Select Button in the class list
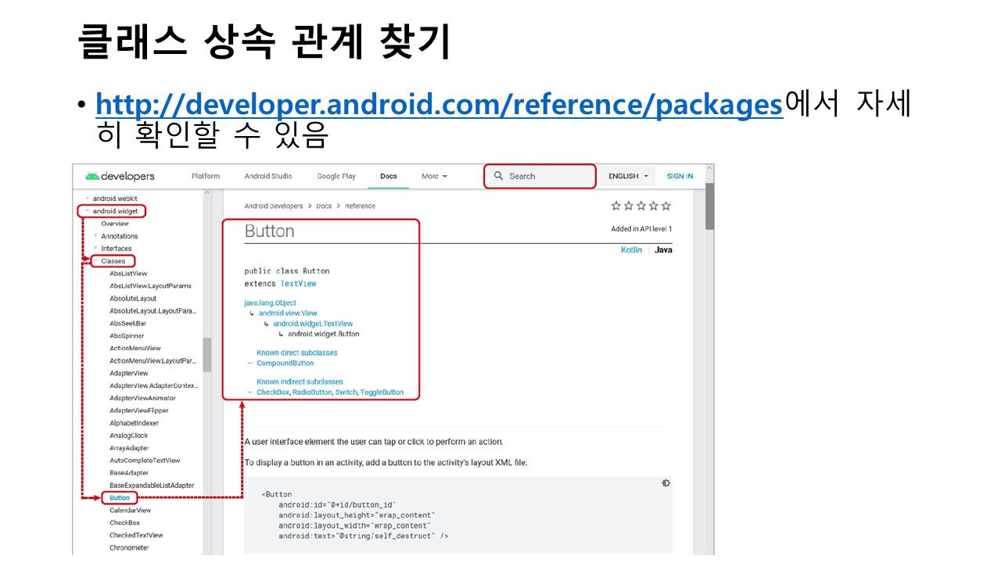1001x563 pixels. [120, 498]
